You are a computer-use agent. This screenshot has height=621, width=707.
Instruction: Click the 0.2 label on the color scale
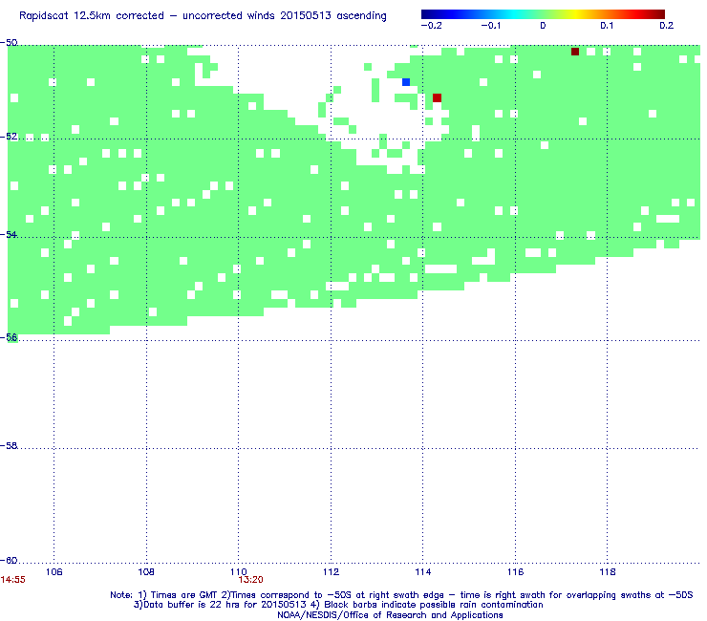(x=667, y=26)
